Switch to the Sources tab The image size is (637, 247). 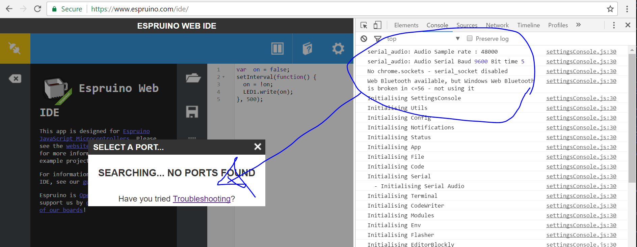pos(467,25)
